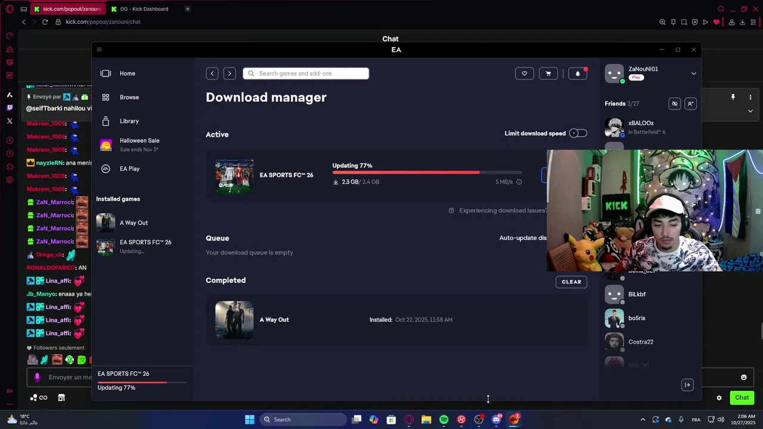Open browser easy setup menu icon
The image size is (763, 429).
click(753, 22)
